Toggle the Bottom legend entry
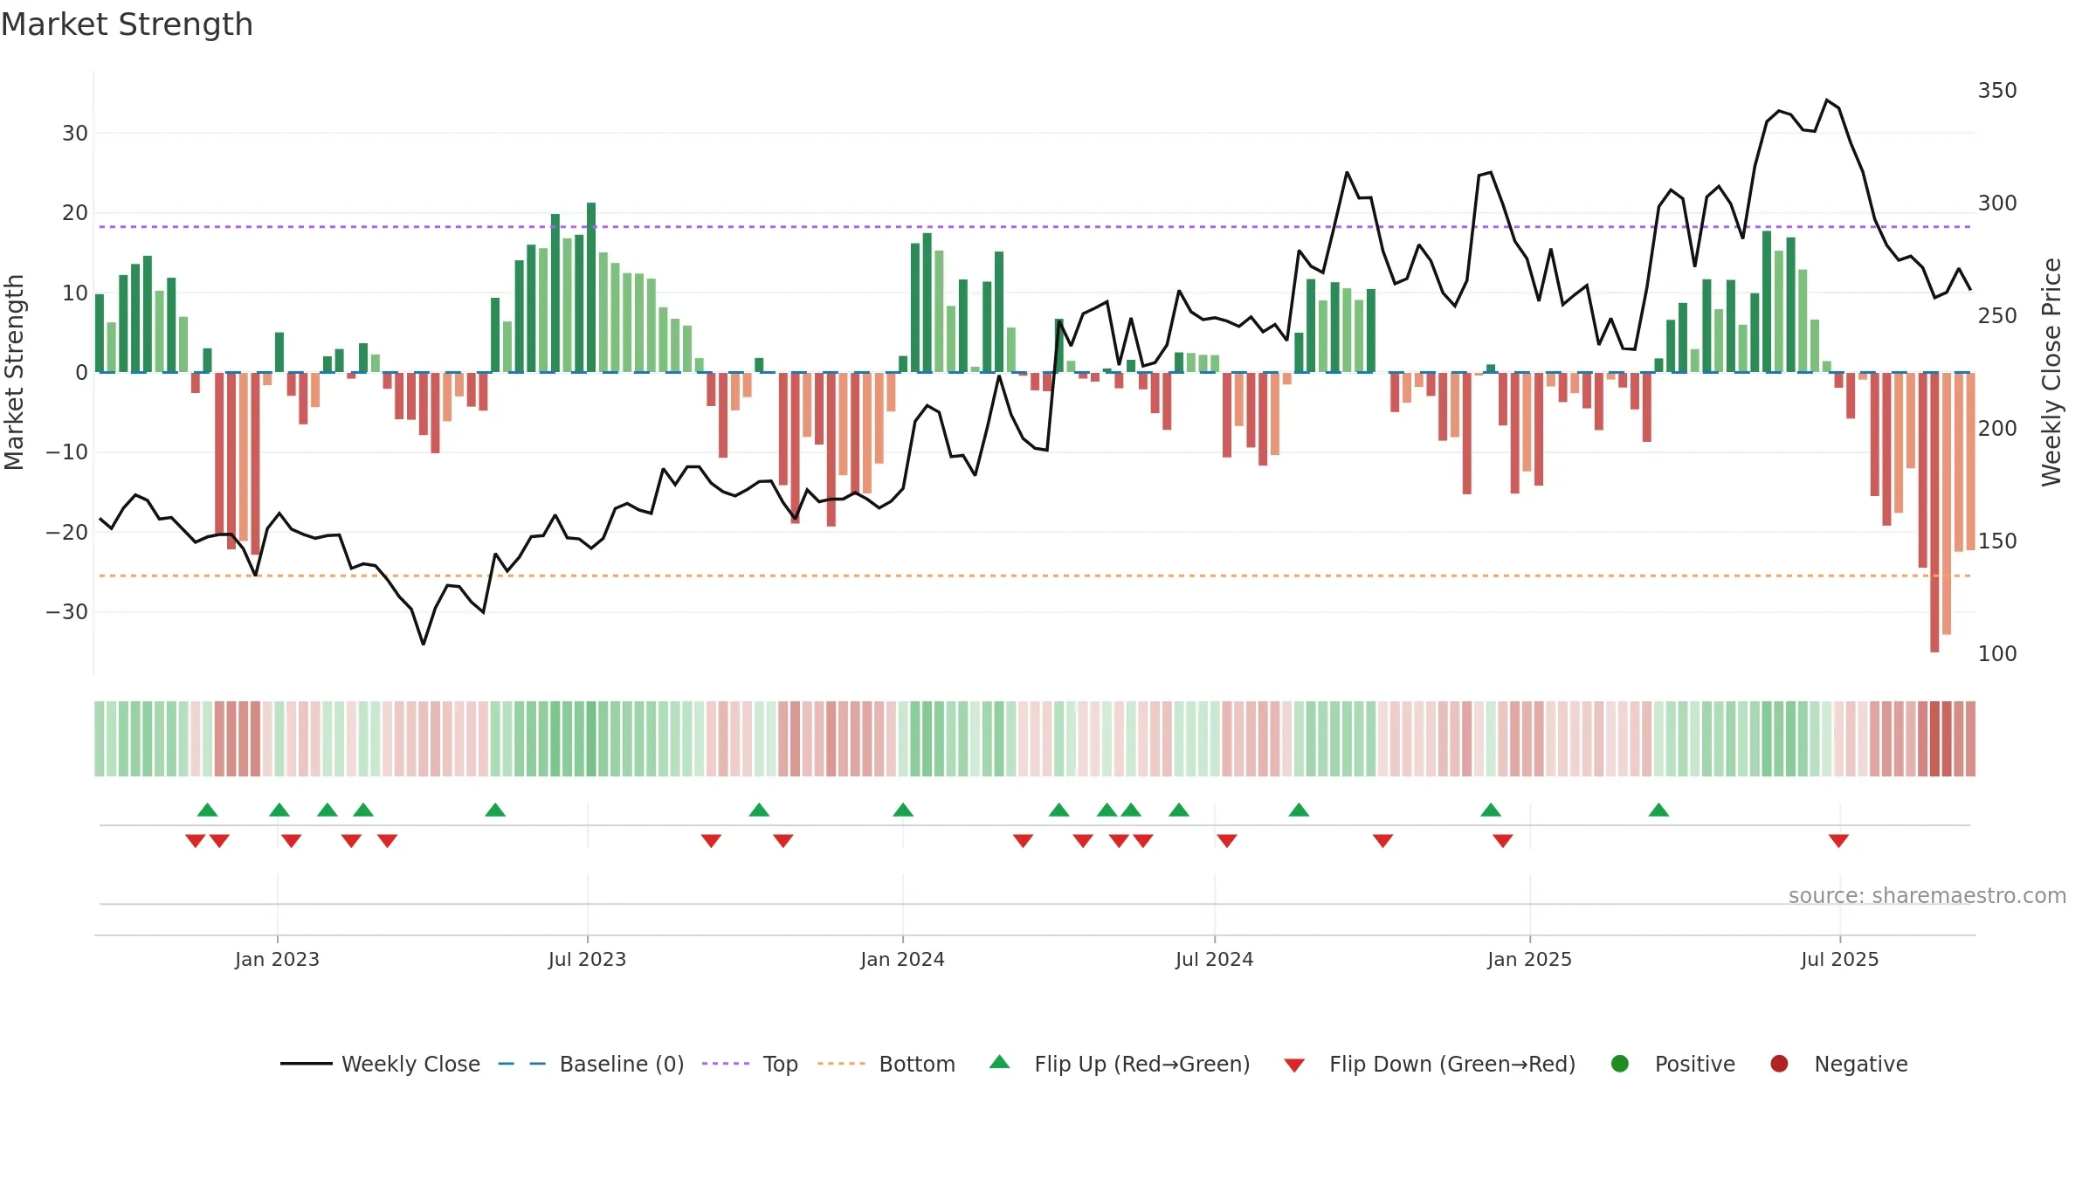This screenshot has width=2096, height=1179. (x=886, y=1064)
